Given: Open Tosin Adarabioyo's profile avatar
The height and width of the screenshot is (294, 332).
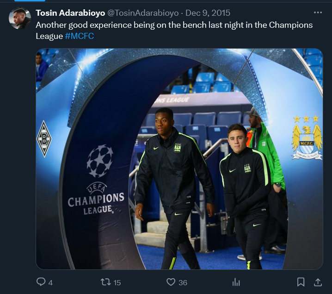Looking at the screenshot, I should coord(20,18).
